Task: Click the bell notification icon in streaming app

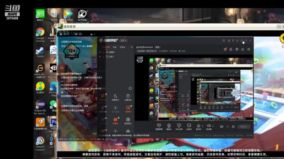Action: [x=242, y=49]
